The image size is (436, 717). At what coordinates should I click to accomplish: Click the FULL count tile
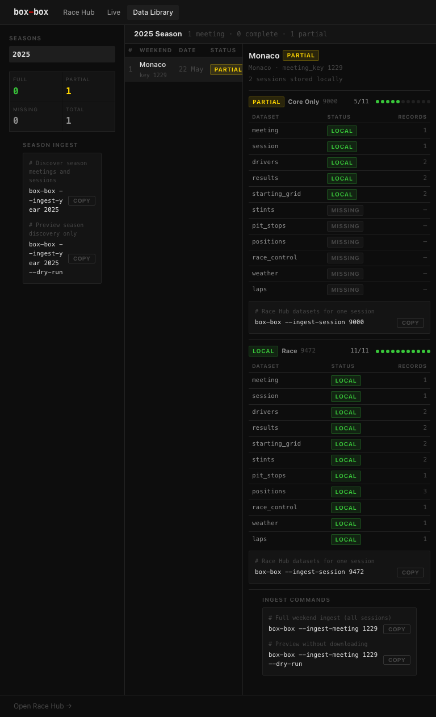pos(36,87)
